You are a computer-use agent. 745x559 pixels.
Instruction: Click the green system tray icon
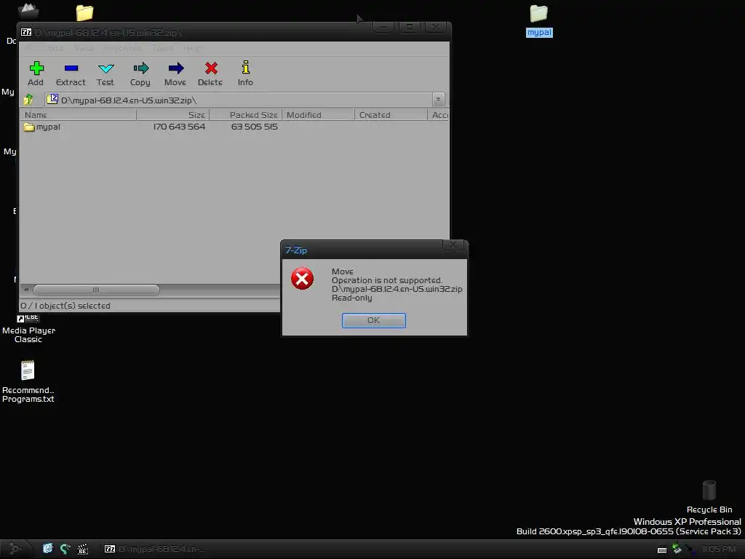pos(677,549)
